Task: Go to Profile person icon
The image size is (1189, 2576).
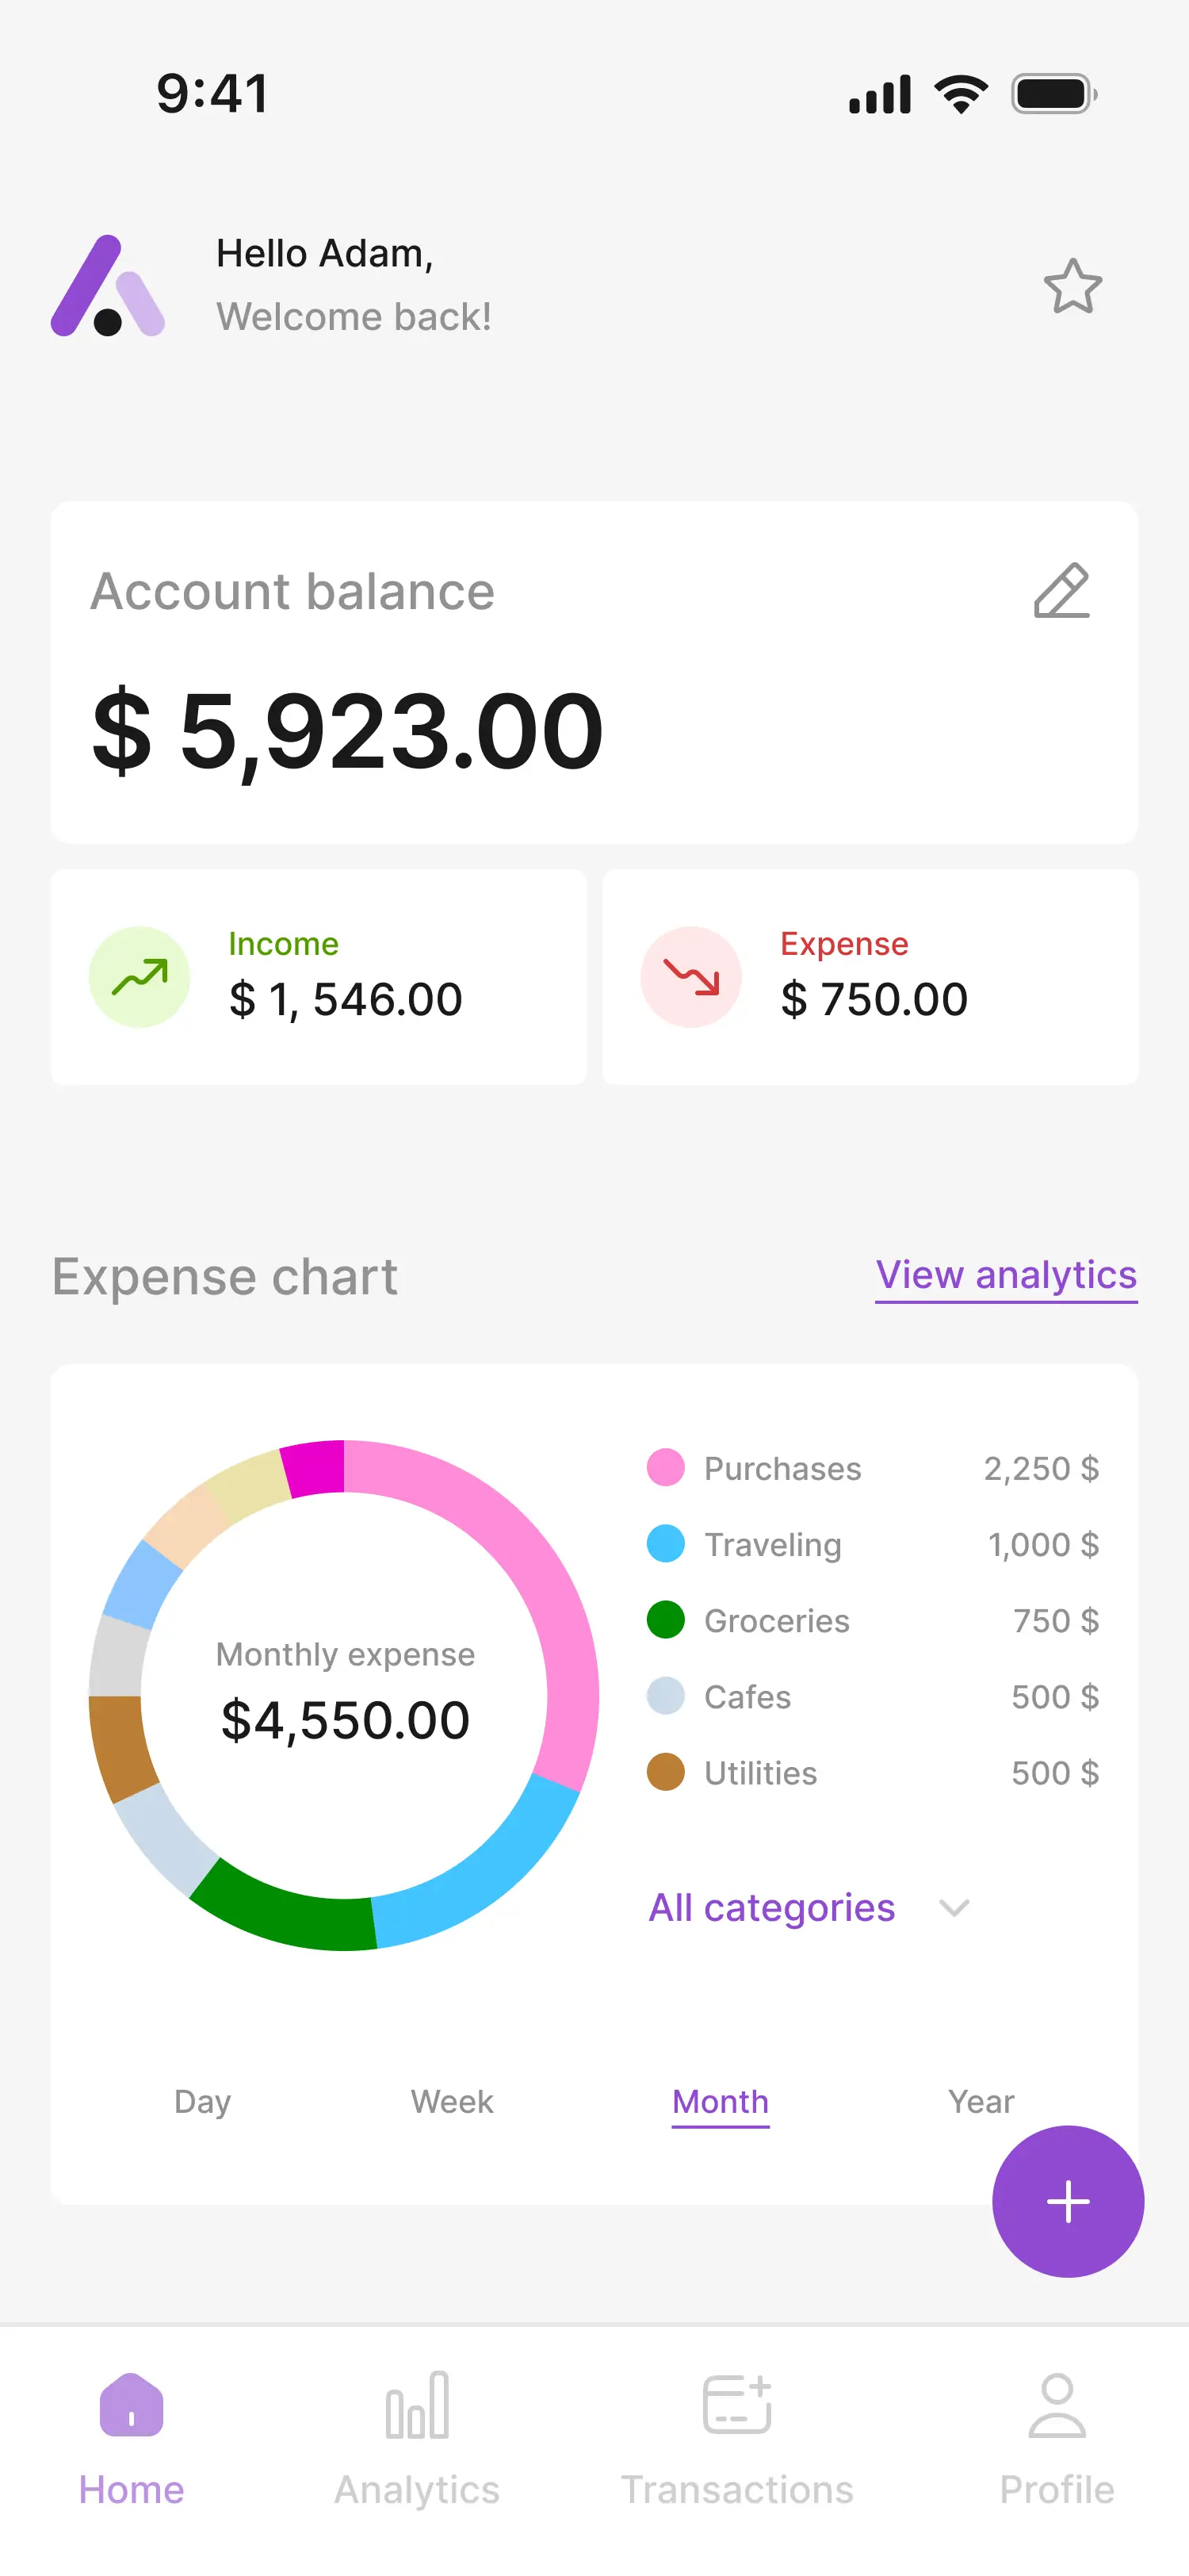Action: coord(1056,2405)
